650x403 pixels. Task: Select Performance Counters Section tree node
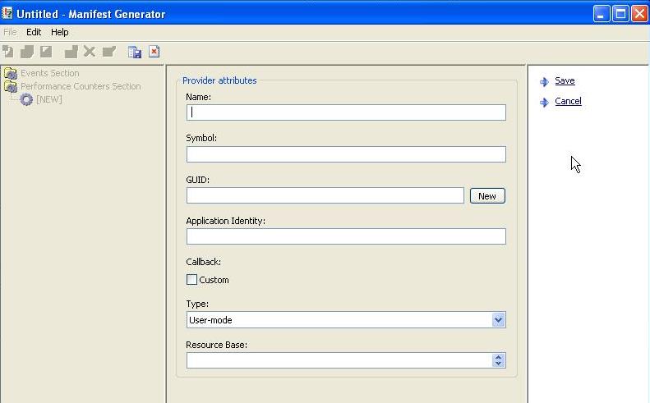(81, 86)
